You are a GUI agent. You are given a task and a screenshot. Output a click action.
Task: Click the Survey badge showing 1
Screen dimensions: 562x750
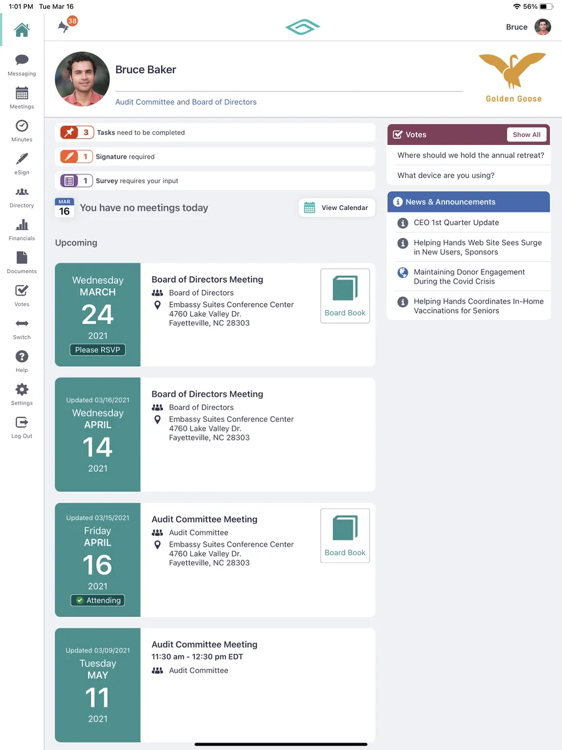click(x=76, y=181)
